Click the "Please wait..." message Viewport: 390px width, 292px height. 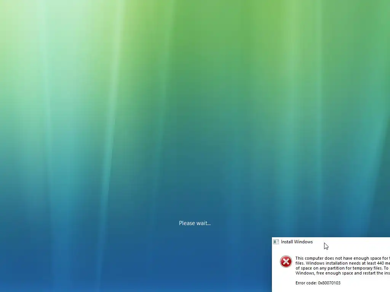195,223
